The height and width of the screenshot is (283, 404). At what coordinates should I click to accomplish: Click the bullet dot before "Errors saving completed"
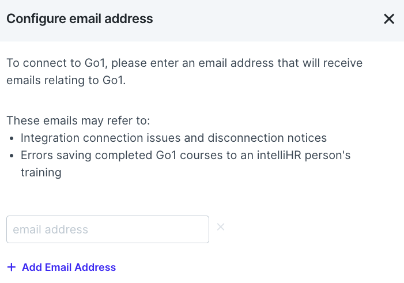point(12,156)
